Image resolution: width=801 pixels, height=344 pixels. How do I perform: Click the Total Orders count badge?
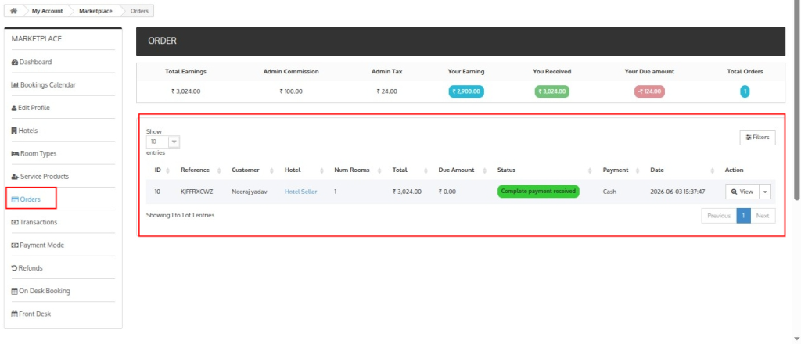pyautogui.click(x=745, y=92)
